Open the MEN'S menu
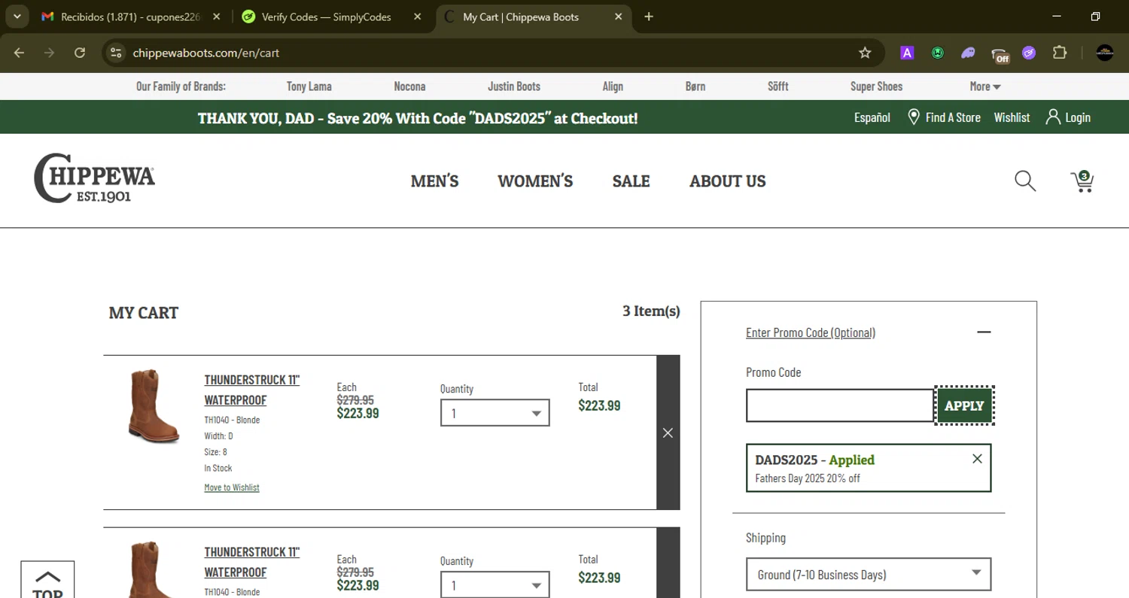Screen dimensions: 1129x598 pos(434,181)
